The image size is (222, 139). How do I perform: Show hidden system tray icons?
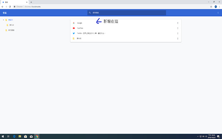198,137
